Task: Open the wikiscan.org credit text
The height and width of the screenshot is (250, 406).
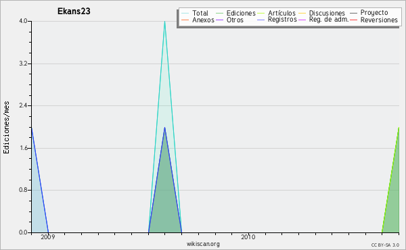Action: 203,244
